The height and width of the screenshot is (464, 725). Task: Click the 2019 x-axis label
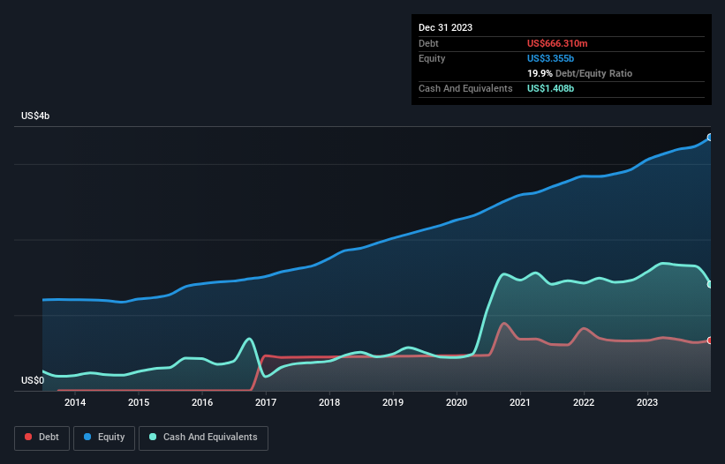[x=393, y=402]
